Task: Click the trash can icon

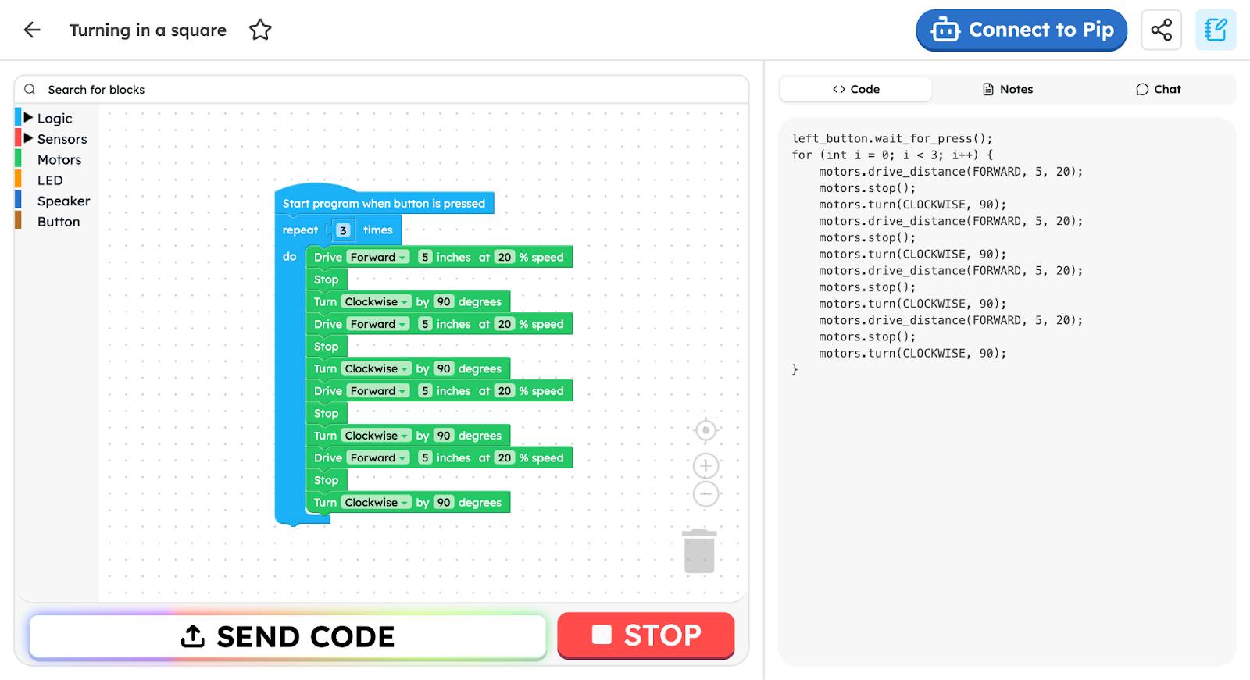Action: (699, 551)
